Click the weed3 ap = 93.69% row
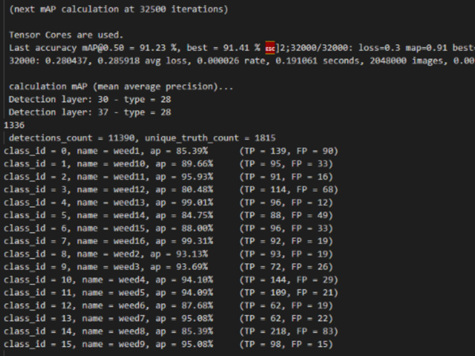This screenshot has height=356, width=475. [x=168, y=267]
